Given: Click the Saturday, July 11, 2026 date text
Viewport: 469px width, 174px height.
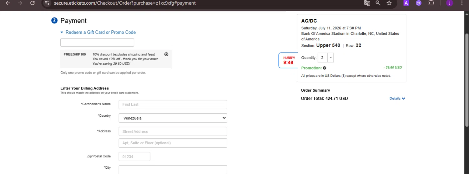Looking at the screenshot, I should (x=331, y=28).
